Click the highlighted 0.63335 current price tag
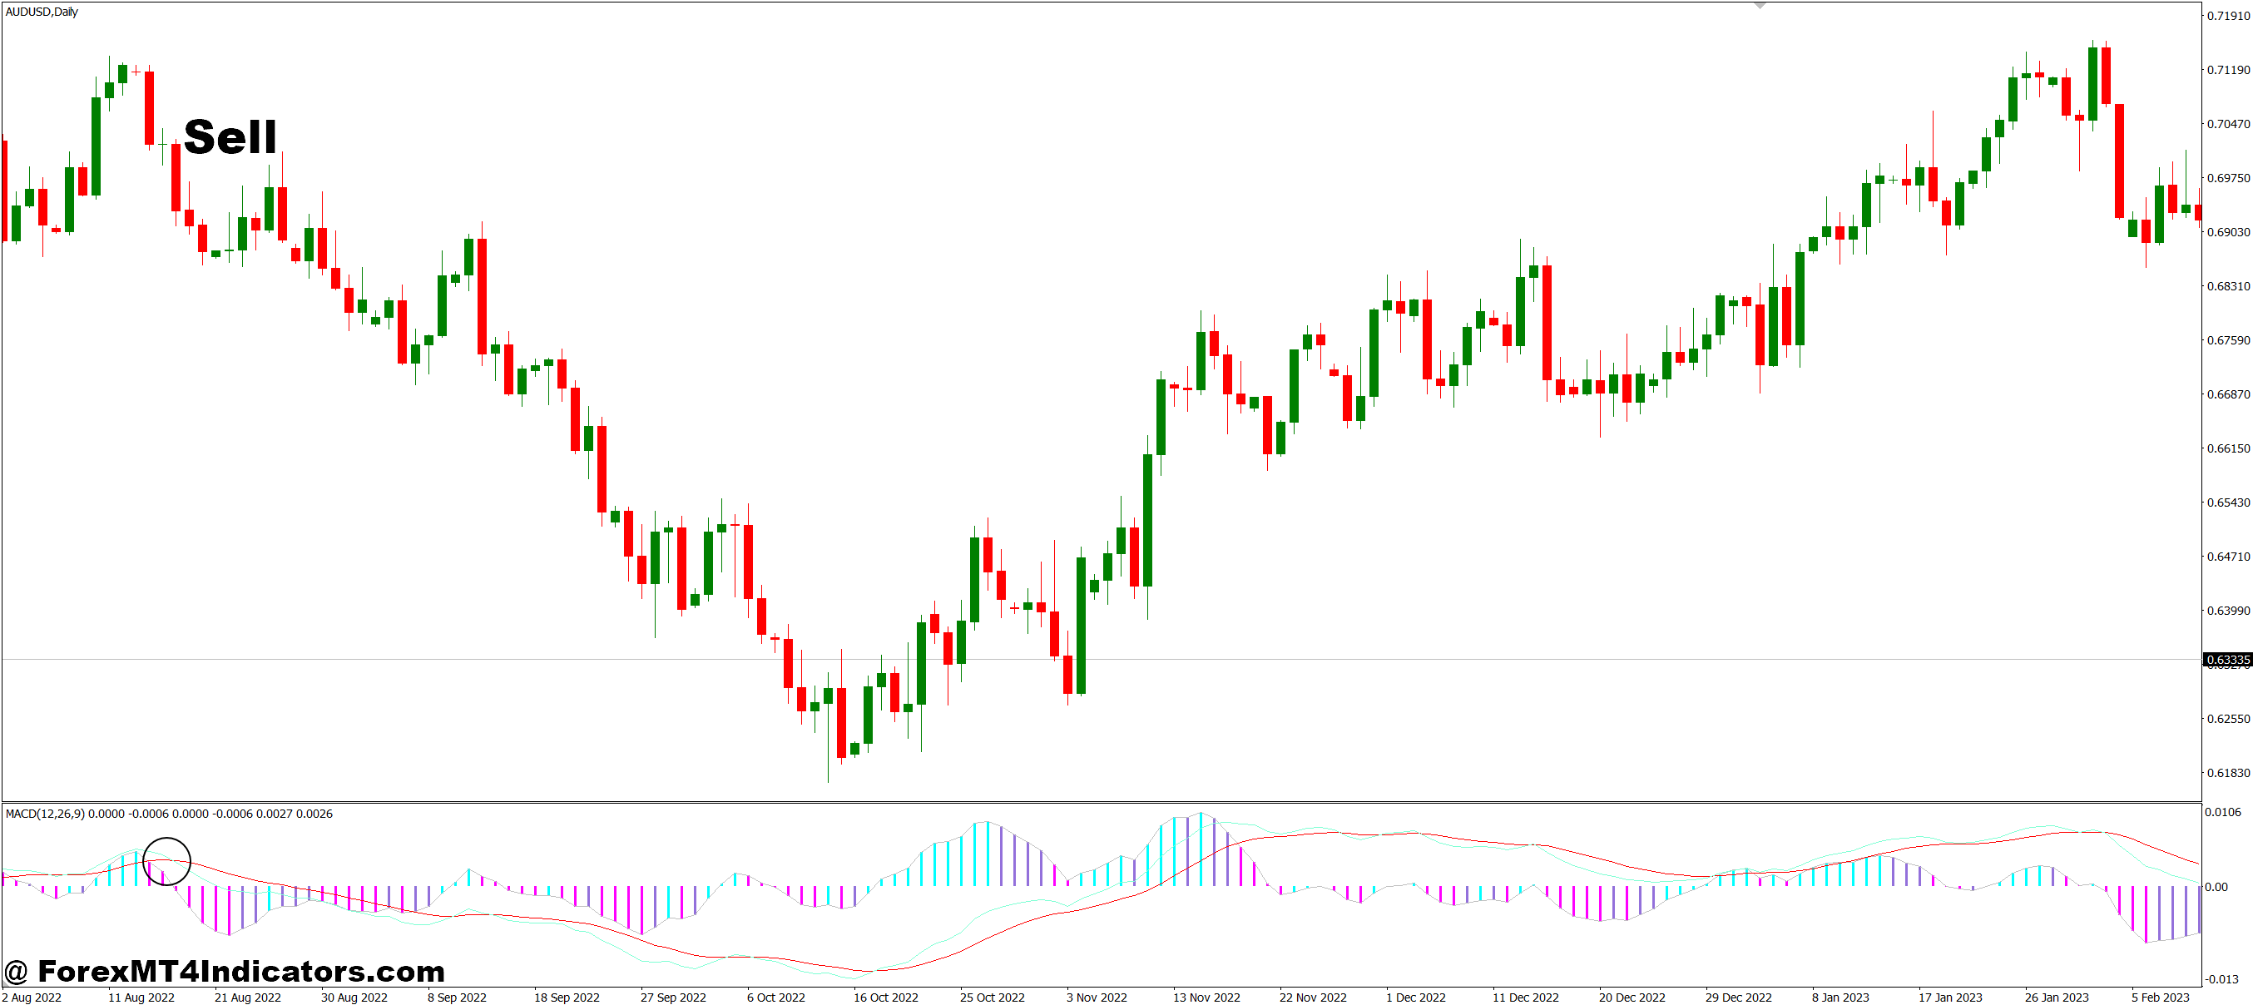The image size is (2253, 1005). tap(2226, 660)
